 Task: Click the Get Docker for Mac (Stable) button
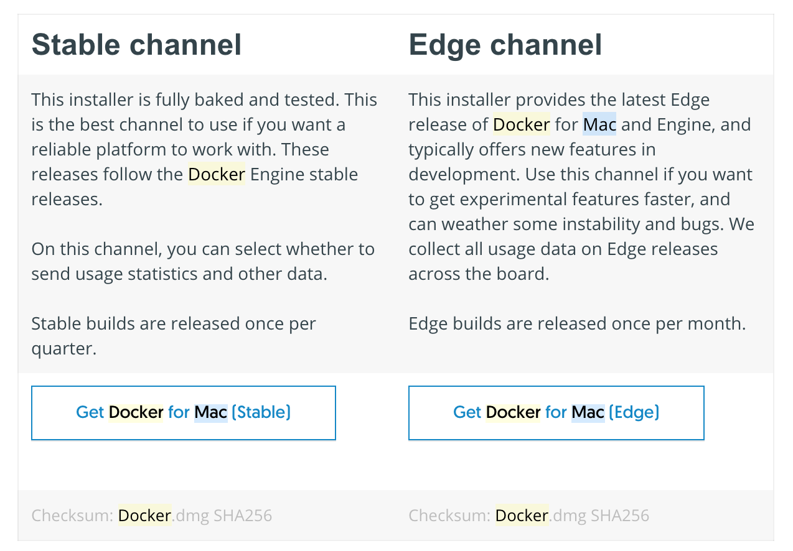coord(183,412)
